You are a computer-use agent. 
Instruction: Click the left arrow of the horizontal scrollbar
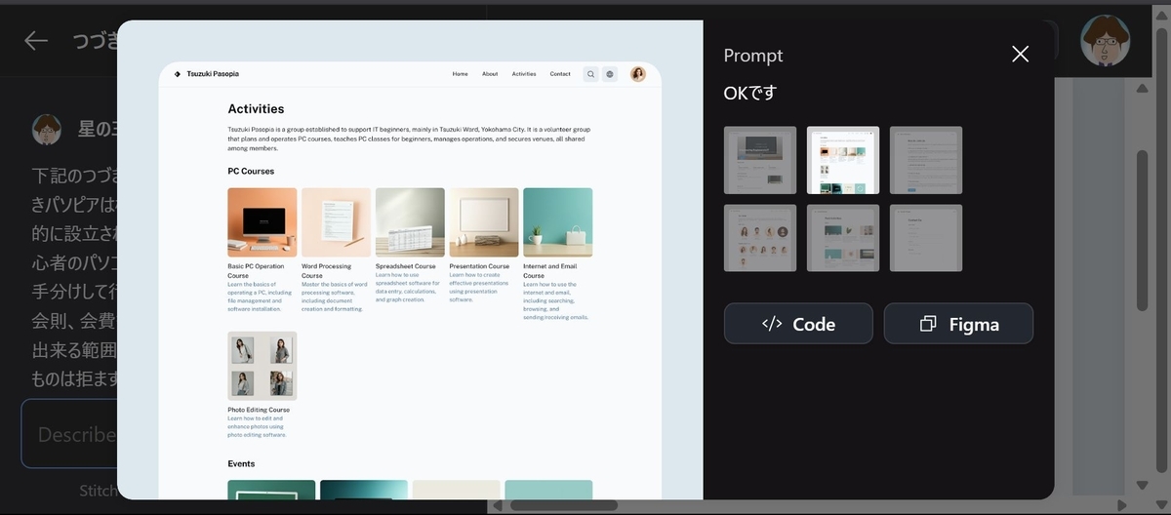(497, 505)
